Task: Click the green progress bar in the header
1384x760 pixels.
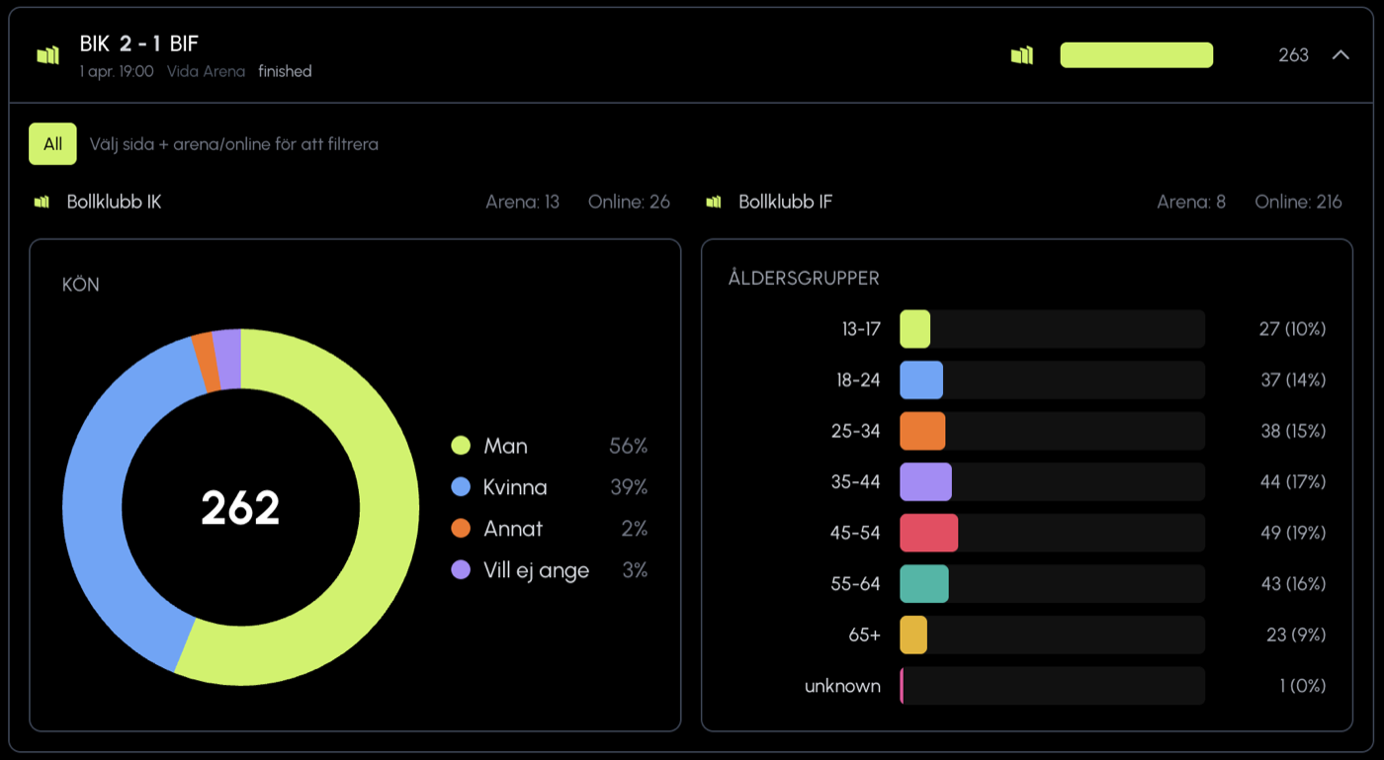Action: coord(1137,55)
